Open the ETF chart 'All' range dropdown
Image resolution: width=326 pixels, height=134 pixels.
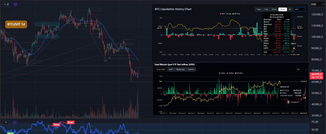[302, 69]
